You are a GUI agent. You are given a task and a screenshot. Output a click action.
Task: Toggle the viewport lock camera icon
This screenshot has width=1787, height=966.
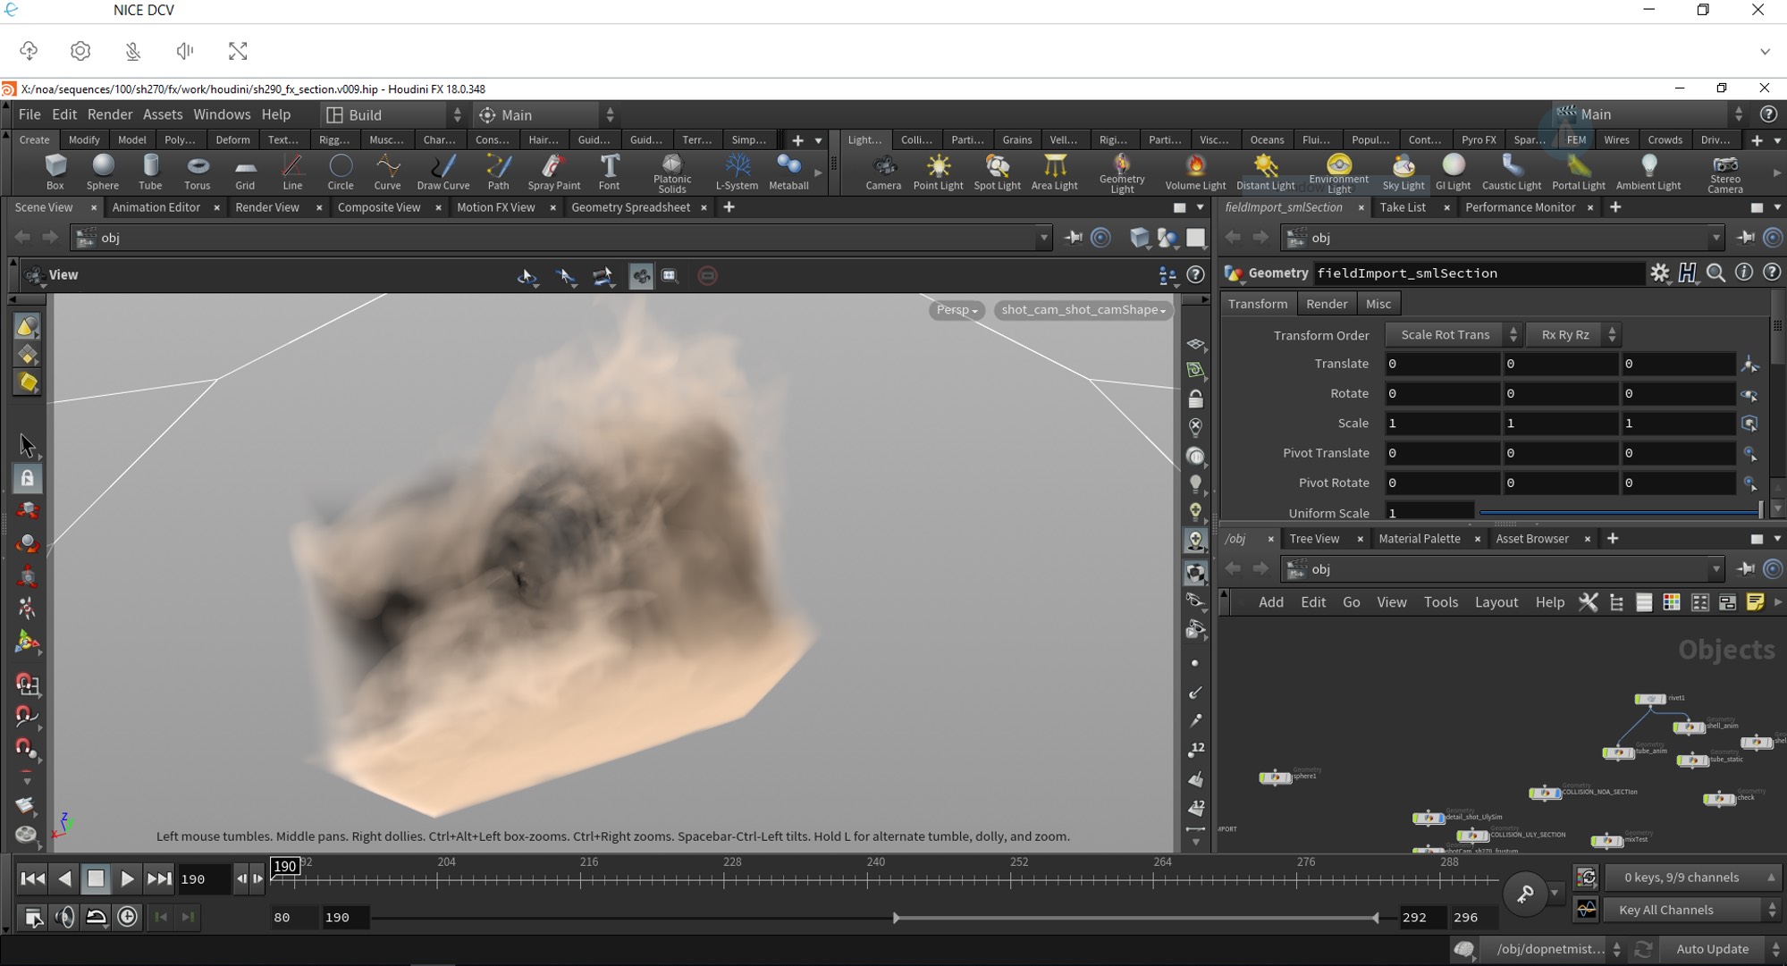1195,399
